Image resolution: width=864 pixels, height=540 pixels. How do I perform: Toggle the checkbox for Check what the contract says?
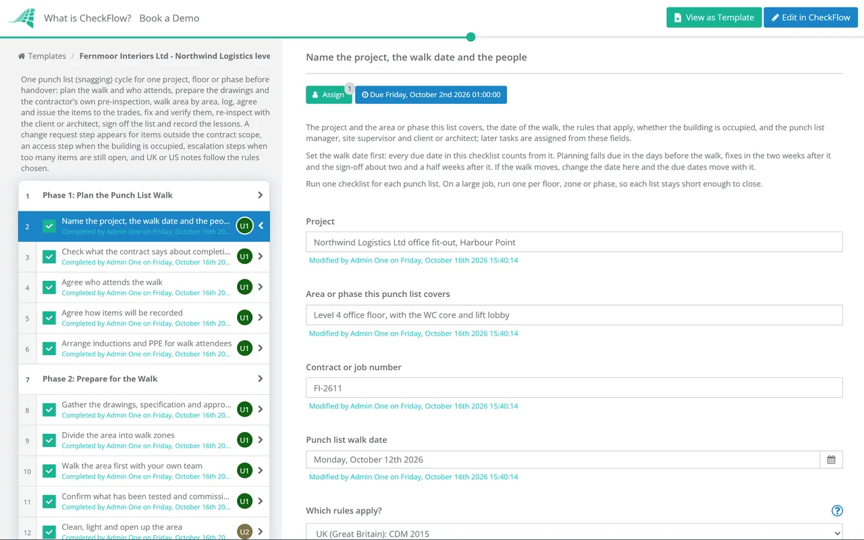tap(49, 256)
